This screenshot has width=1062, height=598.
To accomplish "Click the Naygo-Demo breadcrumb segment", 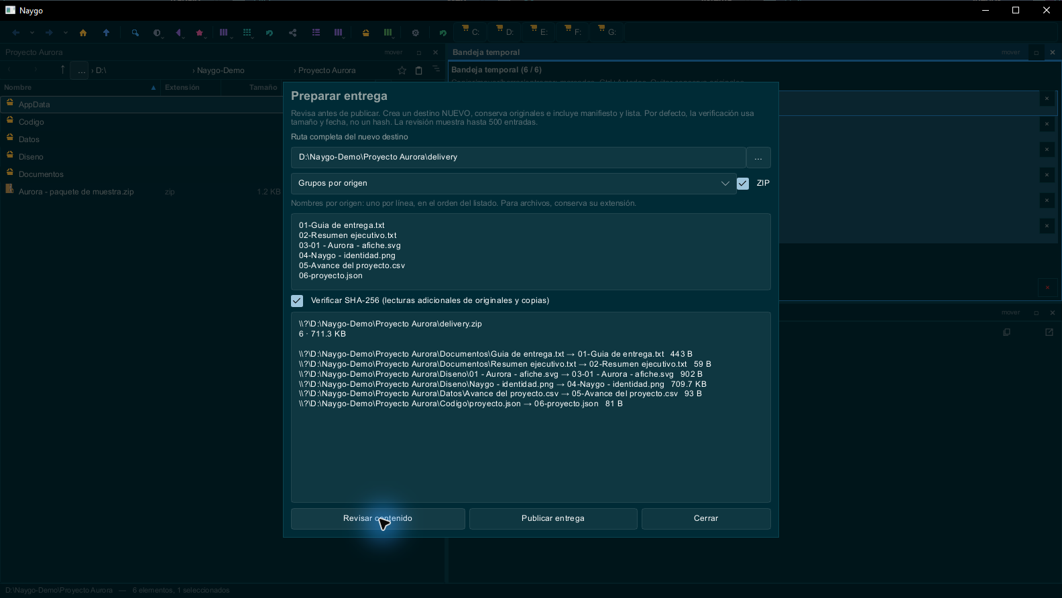I will pyautogui.click(x=221, y=70).
